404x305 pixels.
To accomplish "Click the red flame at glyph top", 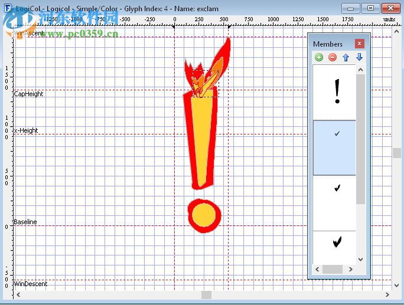I will click(224, 55).
